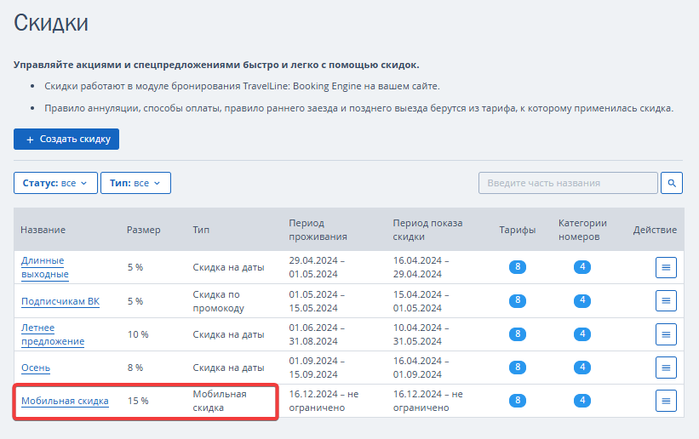The image size is (699, 439).
Task: Open action menu for Подписчикам ВК row
Action: [x=666, y=301]
